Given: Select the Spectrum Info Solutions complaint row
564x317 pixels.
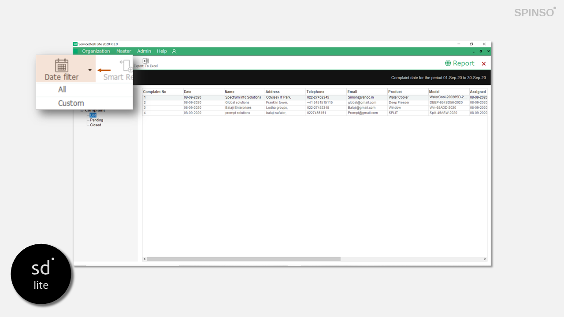Looking at the screenshot, I should (243, 97).
